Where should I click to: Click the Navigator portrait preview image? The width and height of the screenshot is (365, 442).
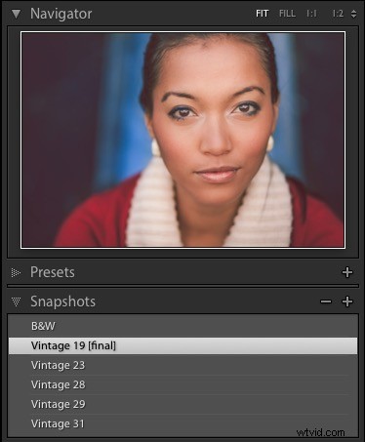182,140
